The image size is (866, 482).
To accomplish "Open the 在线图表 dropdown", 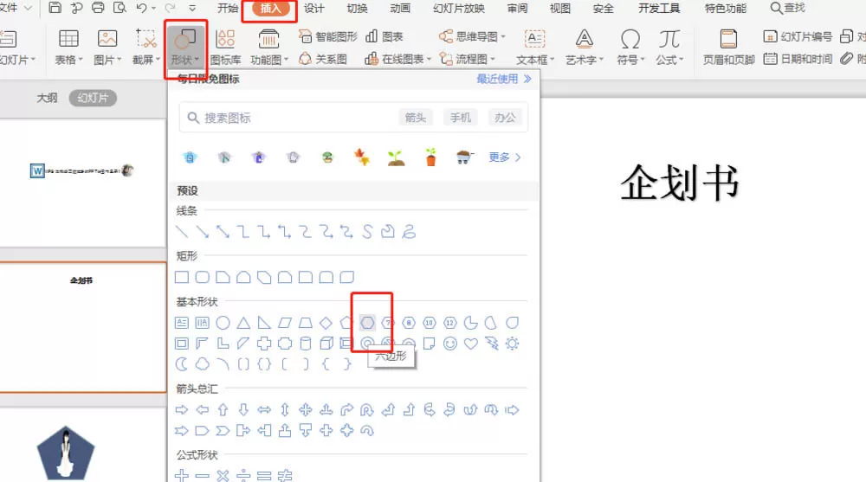I will tap(398, 59).
